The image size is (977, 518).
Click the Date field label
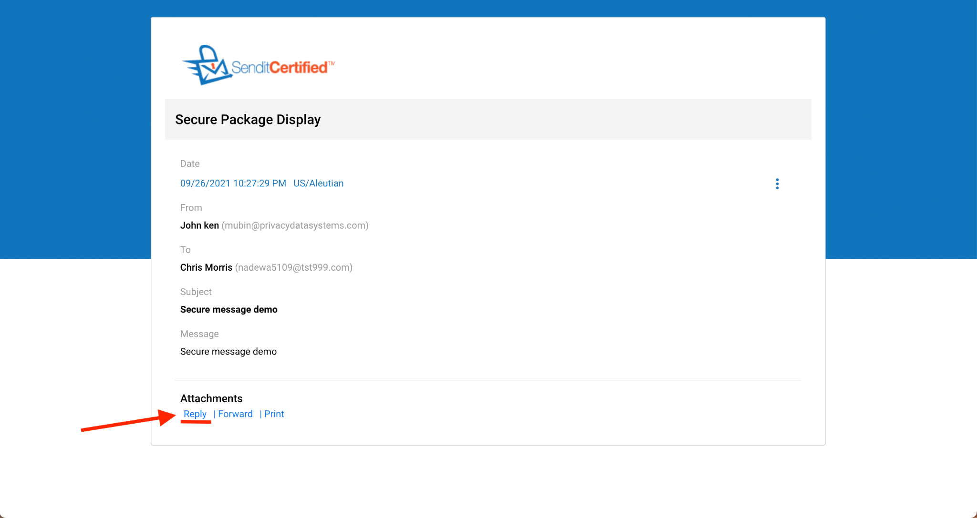coord(190,163)
